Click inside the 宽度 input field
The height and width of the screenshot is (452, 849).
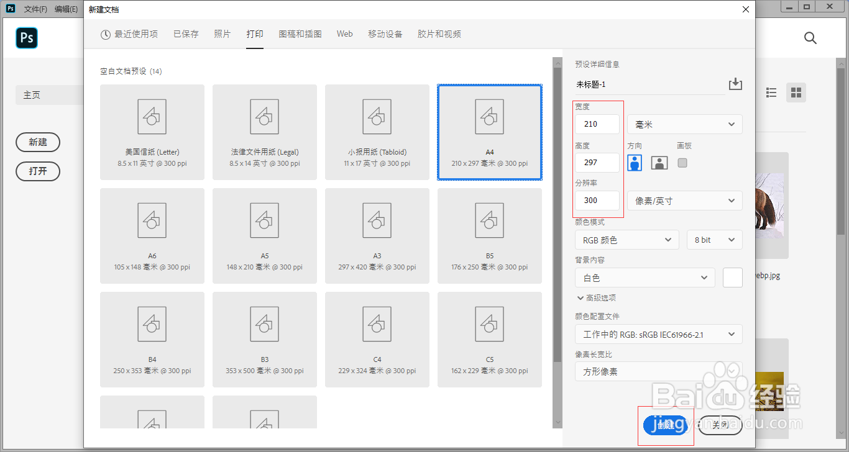(596, 124)
